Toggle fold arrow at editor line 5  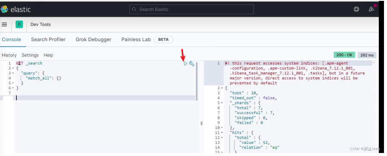coord(13,83)
